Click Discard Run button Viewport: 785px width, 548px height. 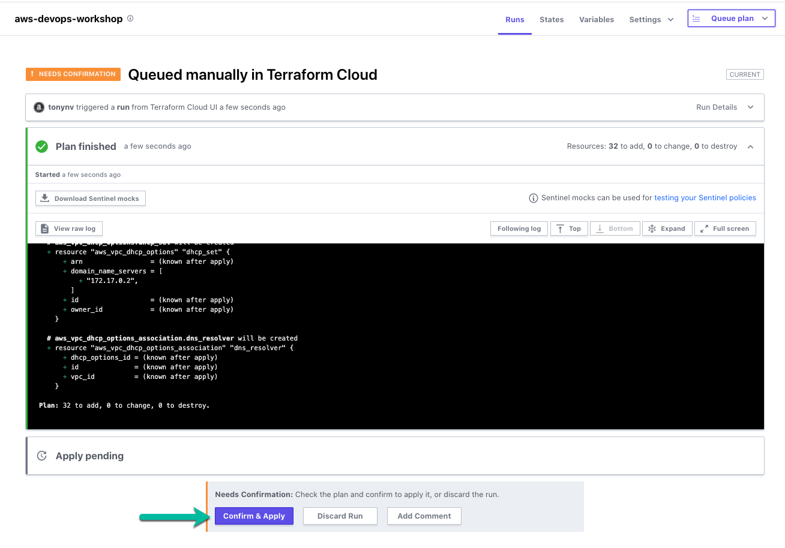(x=340, y=516)
